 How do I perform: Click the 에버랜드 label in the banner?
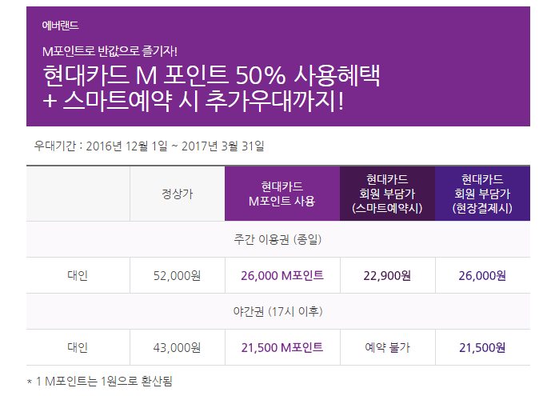click(x=60, y=26)
